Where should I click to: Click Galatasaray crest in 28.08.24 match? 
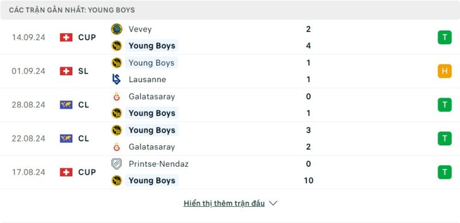(x=117, y=97)
